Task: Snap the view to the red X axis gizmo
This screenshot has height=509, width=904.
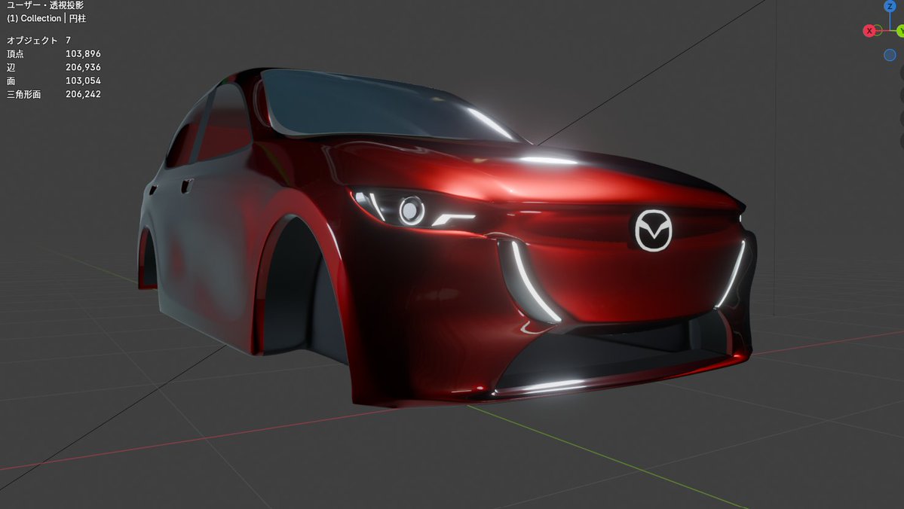Action: tap(869, 31)
